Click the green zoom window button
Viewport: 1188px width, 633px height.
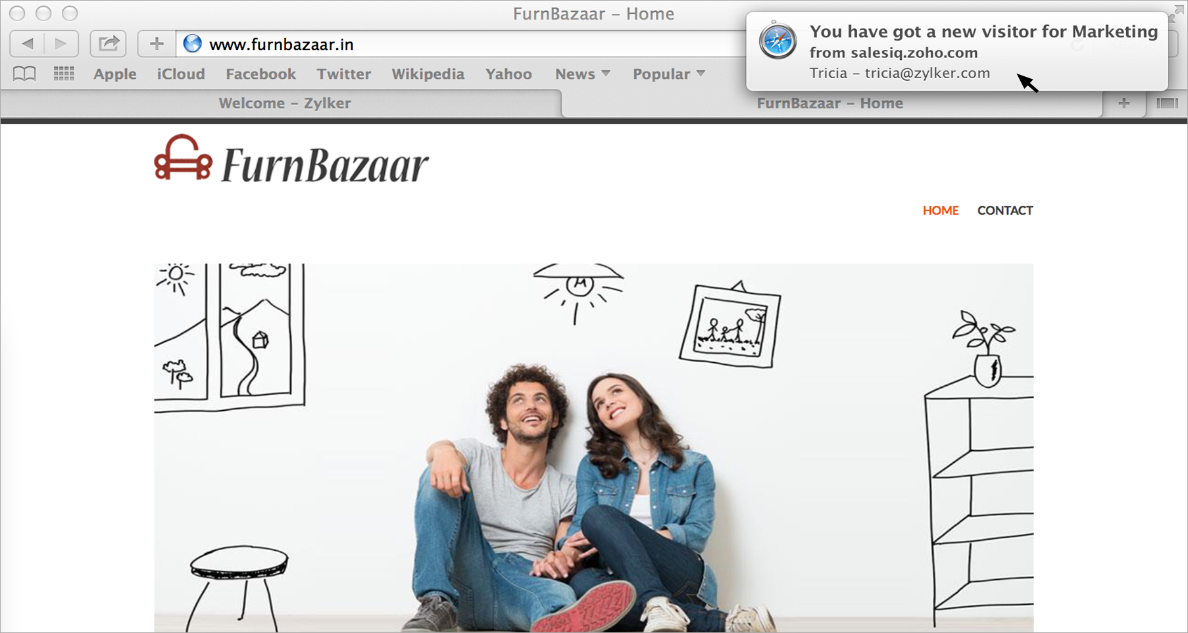click(x=70, y=13)
